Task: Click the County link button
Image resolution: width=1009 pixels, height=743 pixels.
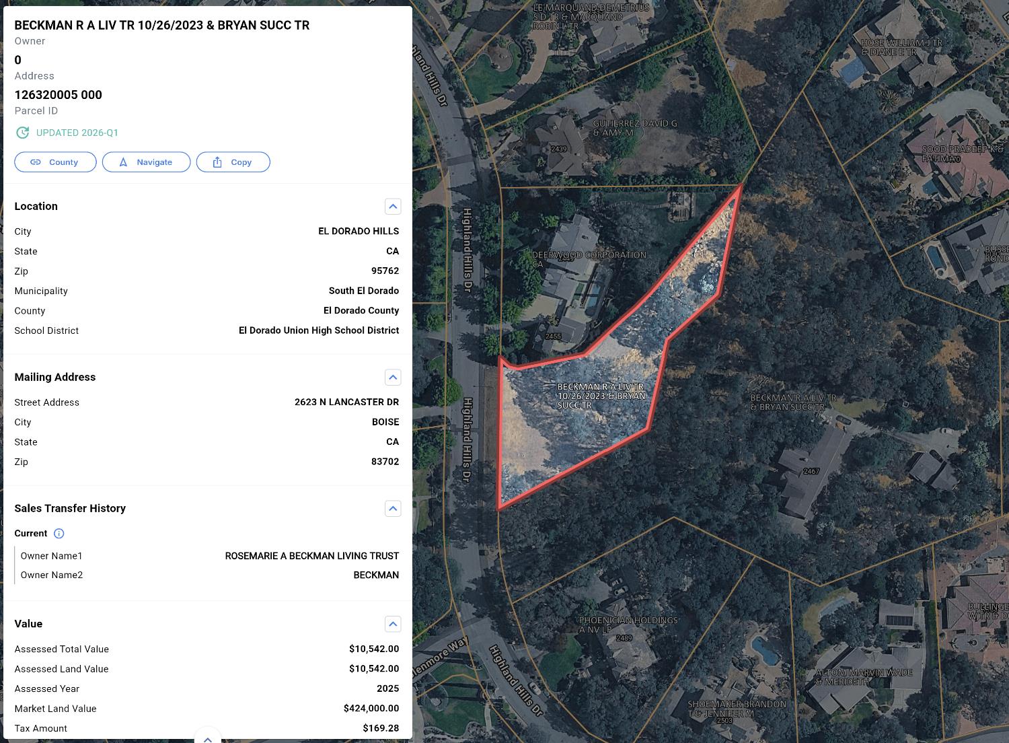Action: click(x=55, y=162)
